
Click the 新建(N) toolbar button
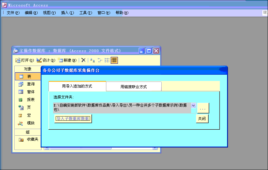pyautogui.click(x=67, y=60)
